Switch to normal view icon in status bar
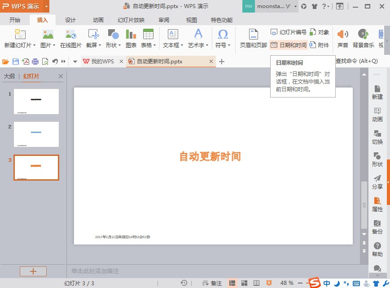 232,283
